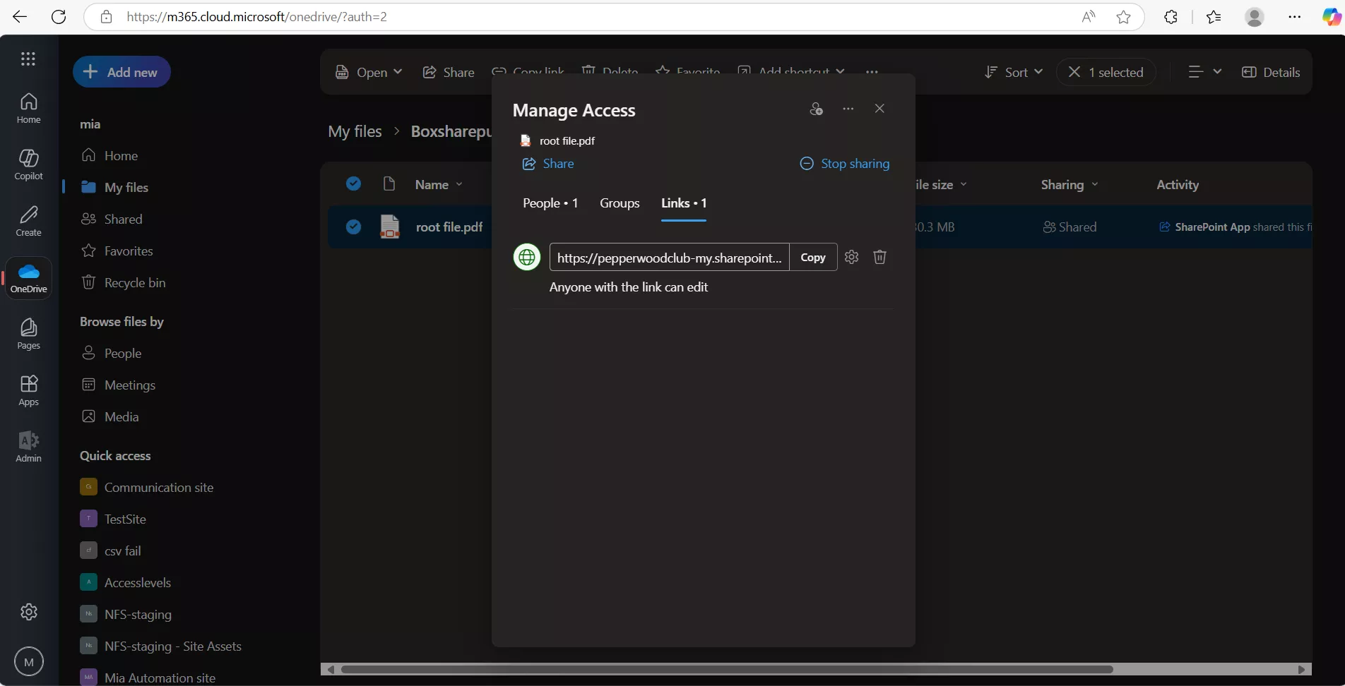This screenshot has height=686, width=1345.
Task: Select the Links tab
Action: pyautogui.click(x=684, y=203)
